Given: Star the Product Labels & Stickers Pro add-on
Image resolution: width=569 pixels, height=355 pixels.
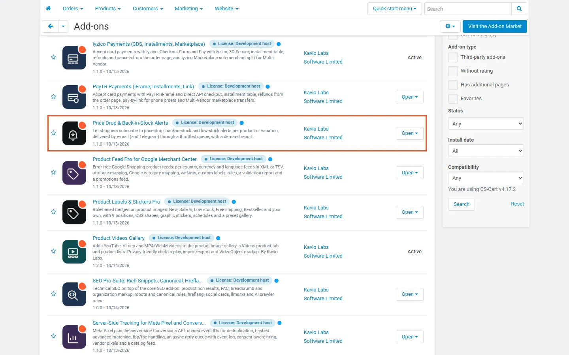Looking at the screenshot, I should tap(53, 212).
